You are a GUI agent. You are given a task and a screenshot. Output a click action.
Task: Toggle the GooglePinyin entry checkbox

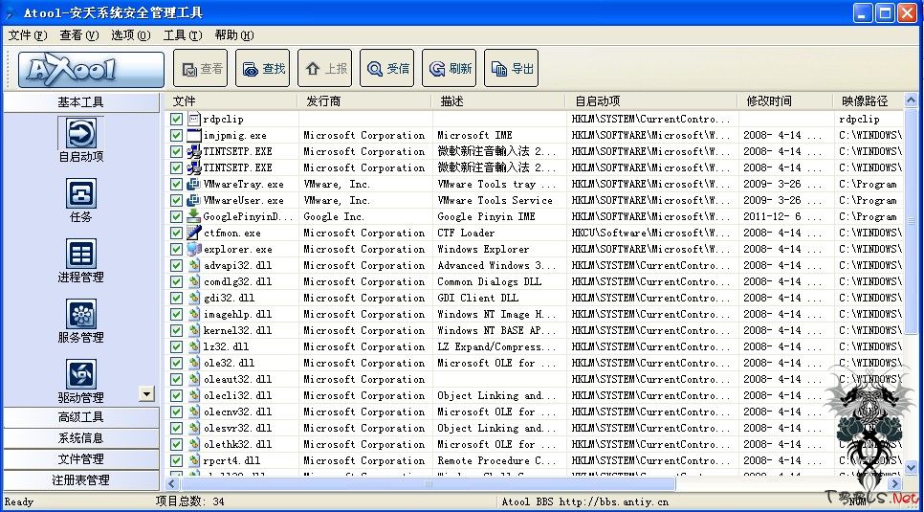click(x=176, y=216)
